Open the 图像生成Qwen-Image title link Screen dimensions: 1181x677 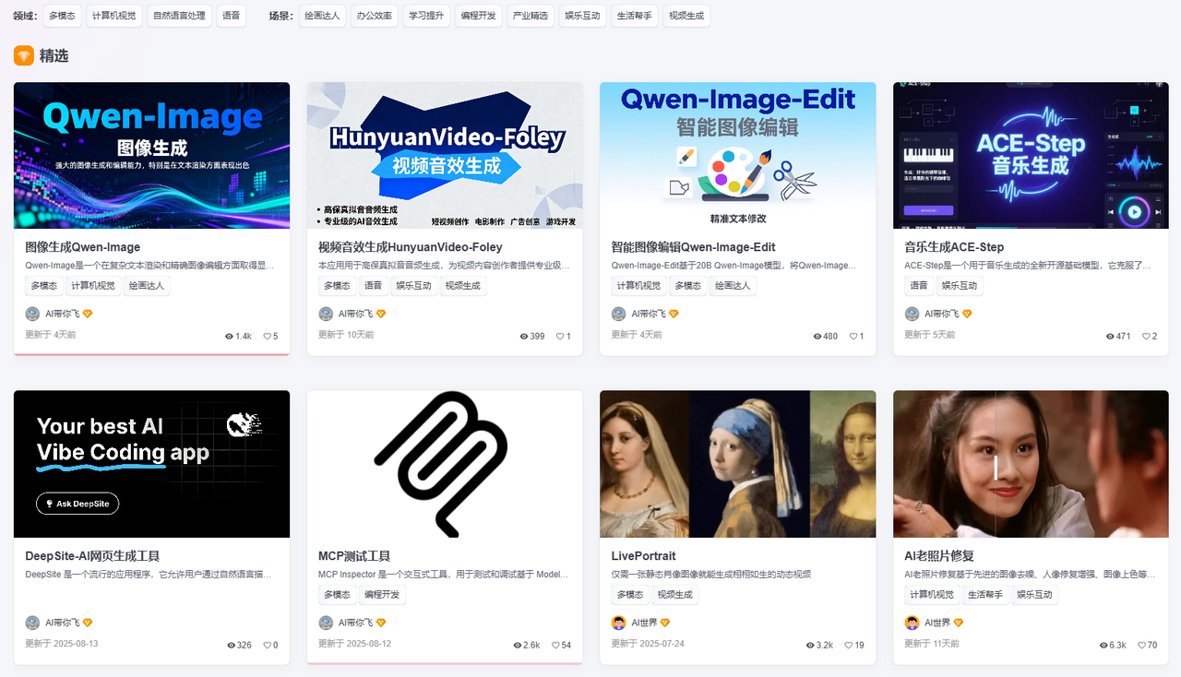[83, 247]
